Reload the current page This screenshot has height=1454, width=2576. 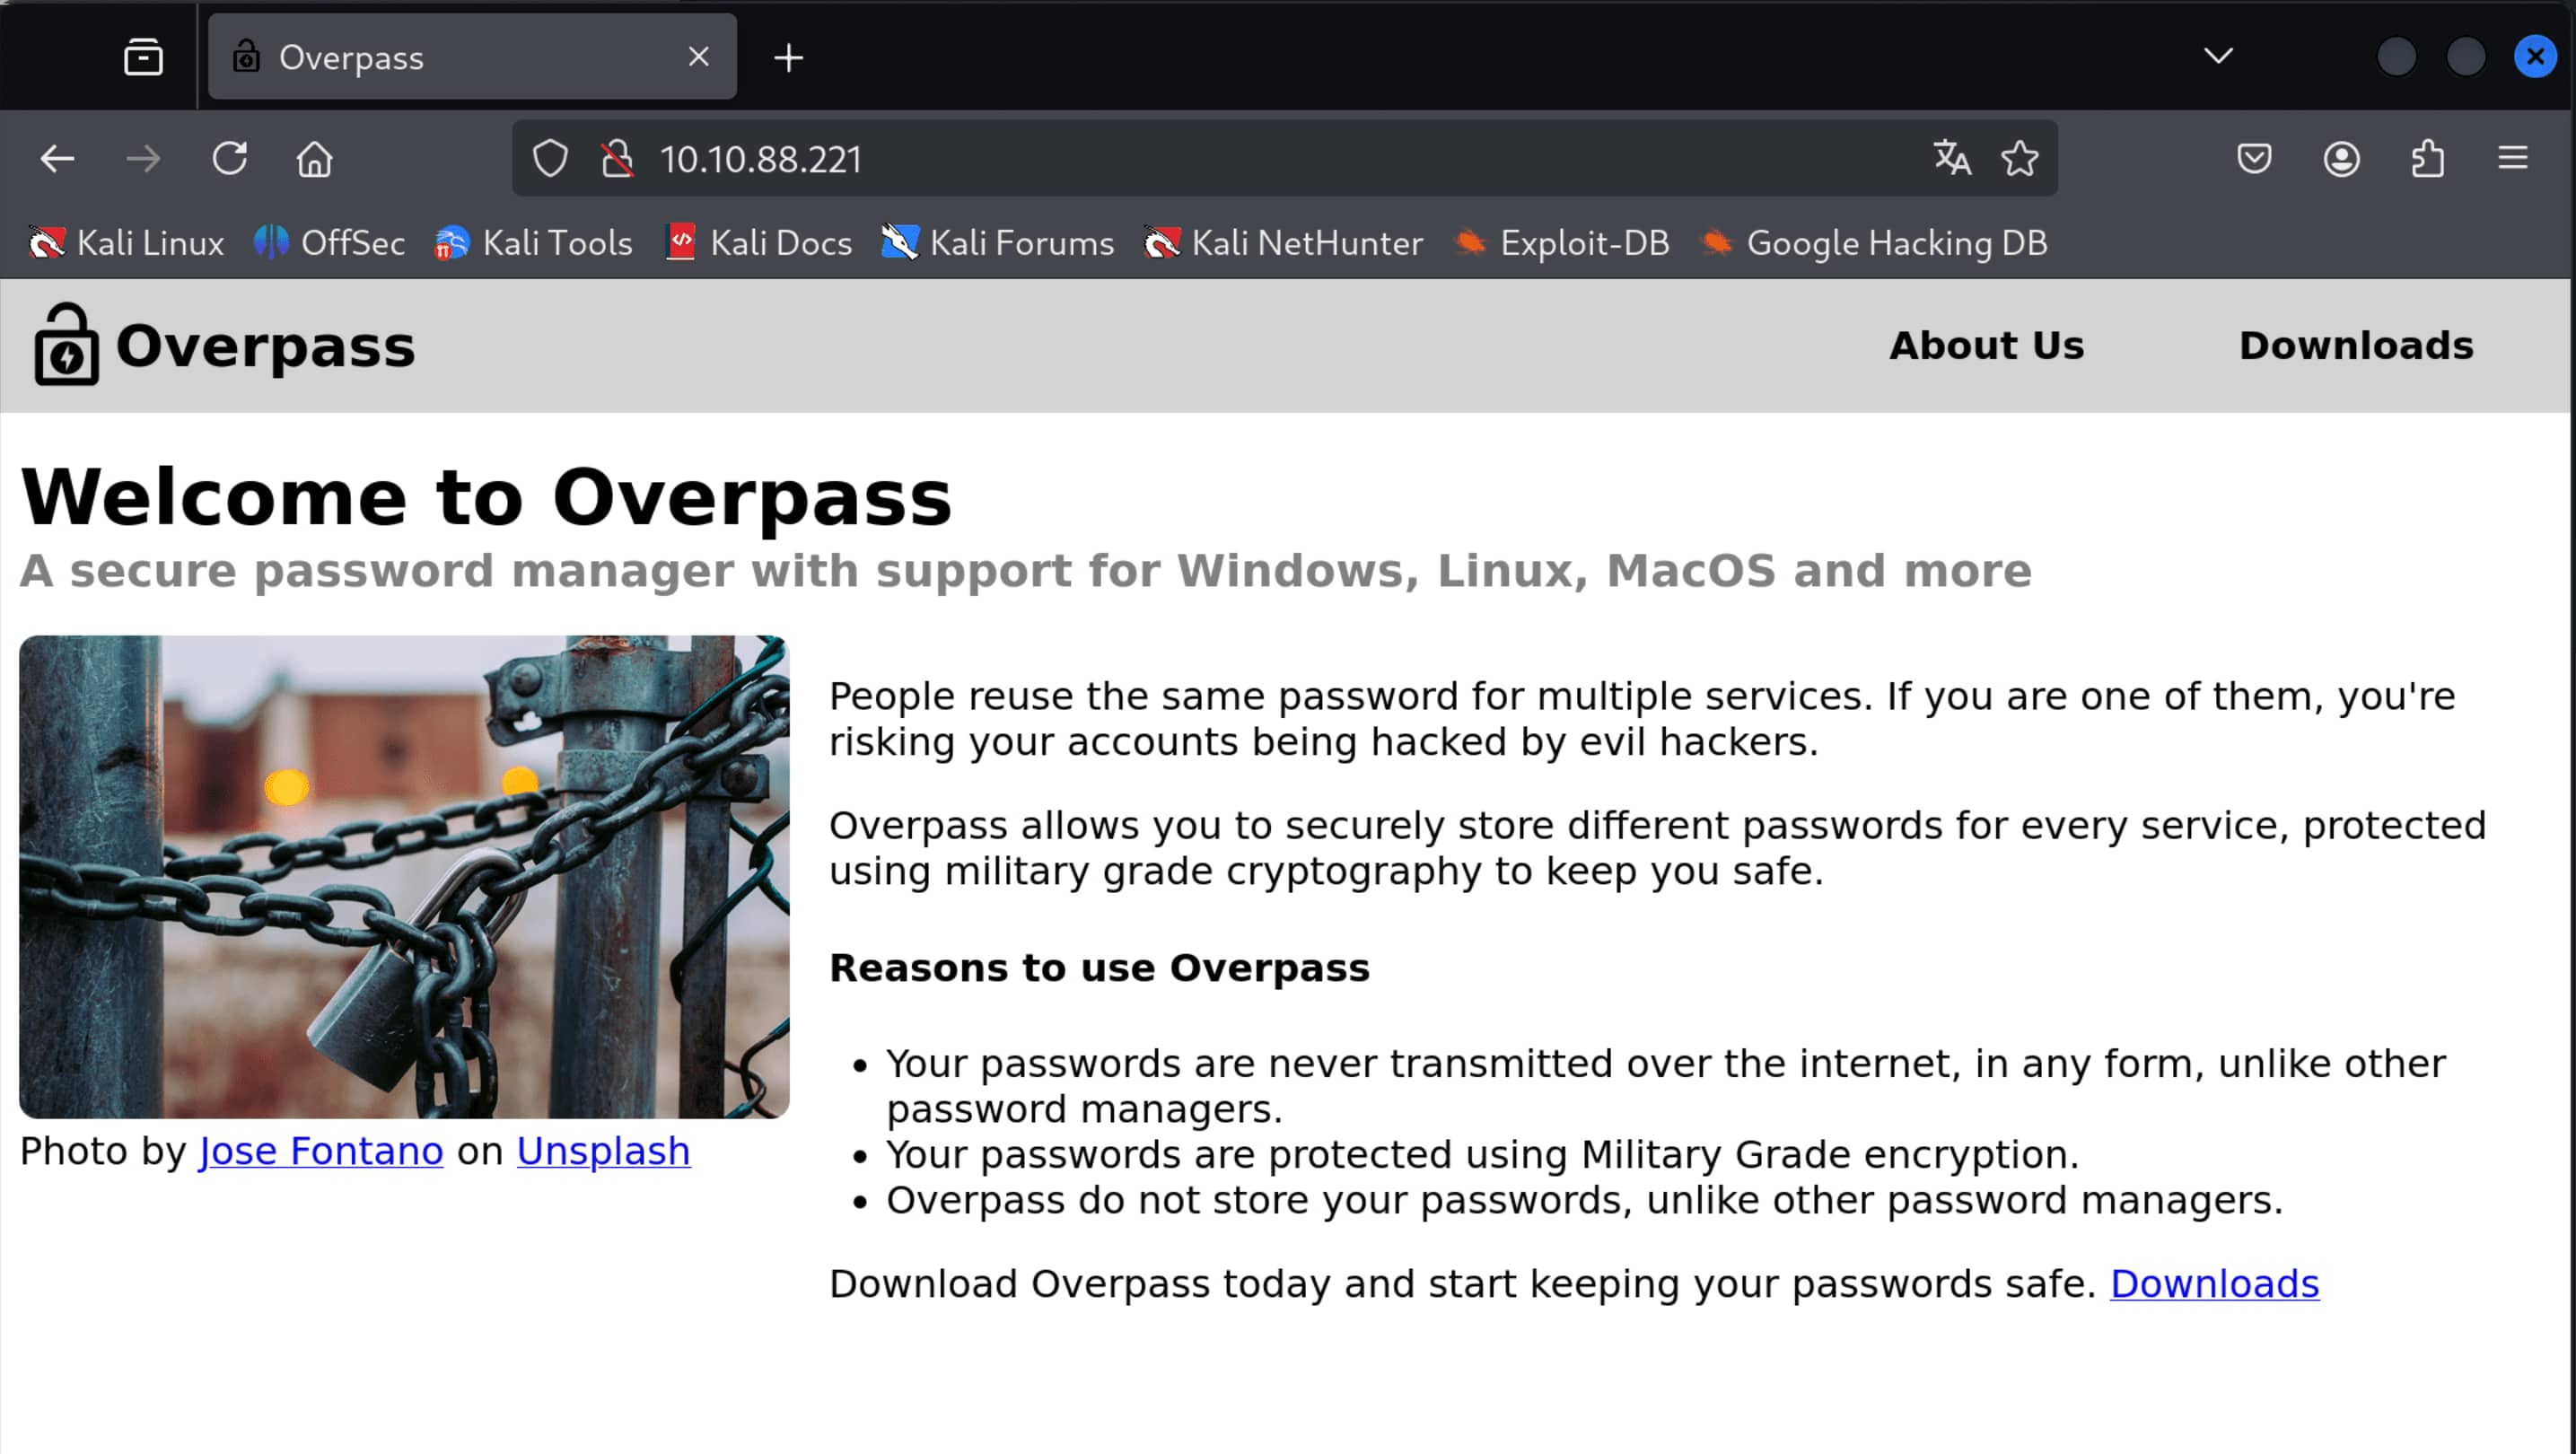pyautogui.click(x=229, y=159)
